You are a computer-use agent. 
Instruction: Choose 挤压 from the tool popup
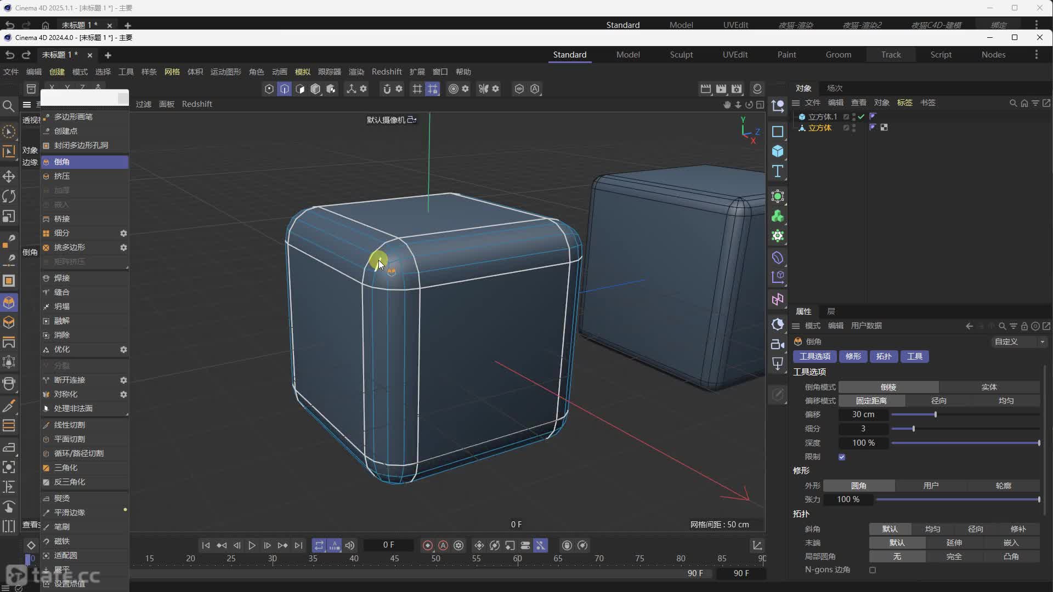point(84,177)
